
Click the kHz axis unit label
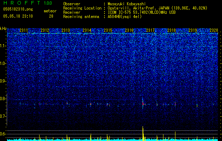click(x=3, y=29)
